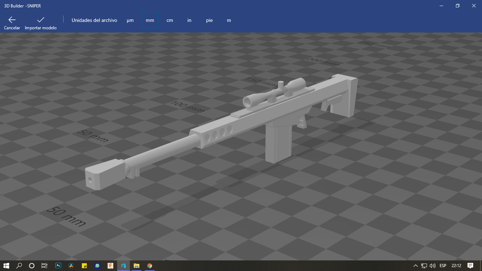
Task: Select in (inches) as file units
Action: click(189, 20)
